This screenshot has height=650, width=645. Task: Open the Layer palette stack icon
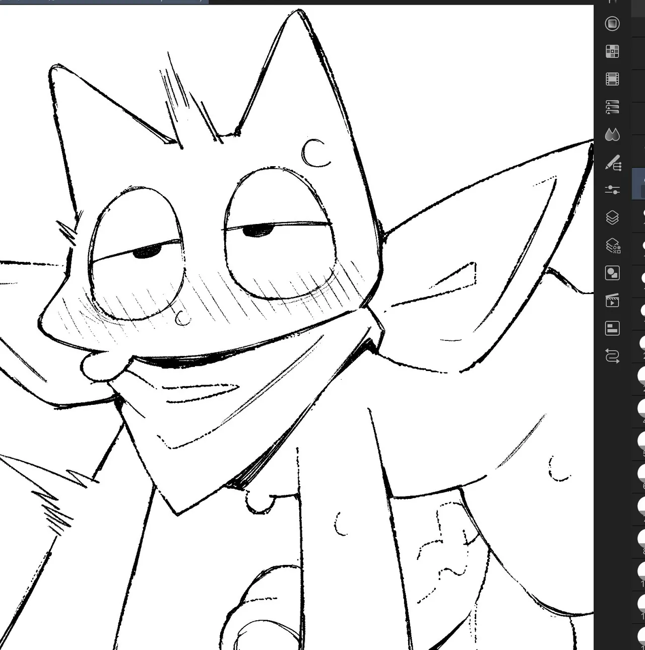[612, 218]
